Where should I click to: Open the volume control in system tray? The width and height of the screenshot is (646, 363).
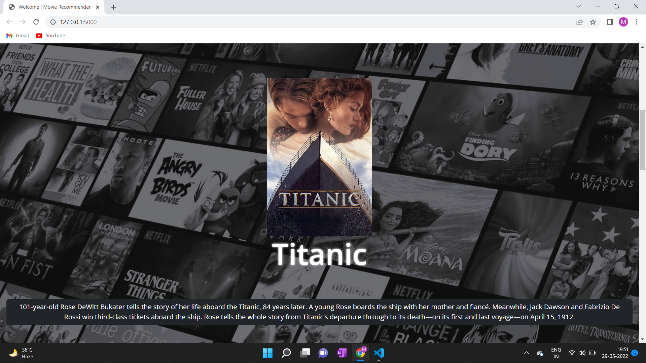(x=582, y=353)
